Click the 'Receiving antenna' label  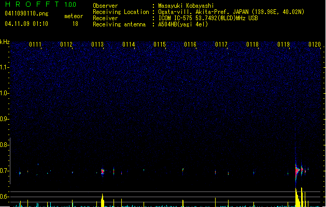(x=119, y=24)
